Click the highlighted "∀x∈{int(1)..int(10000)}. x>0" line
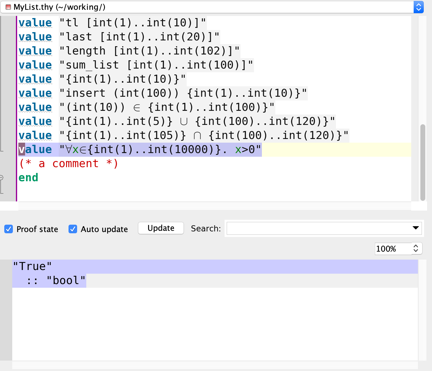Viewport: 432px width, 371px height. tap(140, 149)
